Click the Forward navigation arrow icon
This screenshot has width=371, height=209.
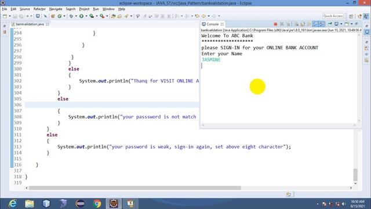coord(214,16)
